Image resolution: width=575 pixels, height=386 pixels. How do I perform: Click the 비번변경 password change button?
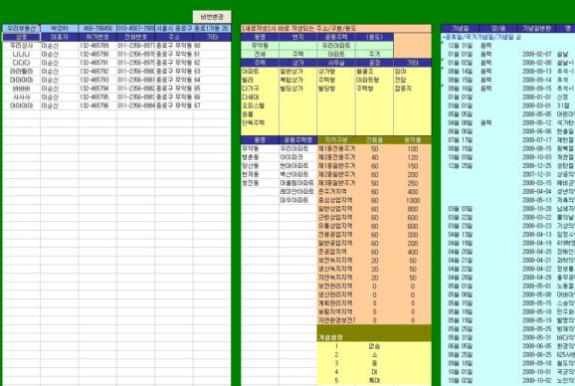[212, 17]
